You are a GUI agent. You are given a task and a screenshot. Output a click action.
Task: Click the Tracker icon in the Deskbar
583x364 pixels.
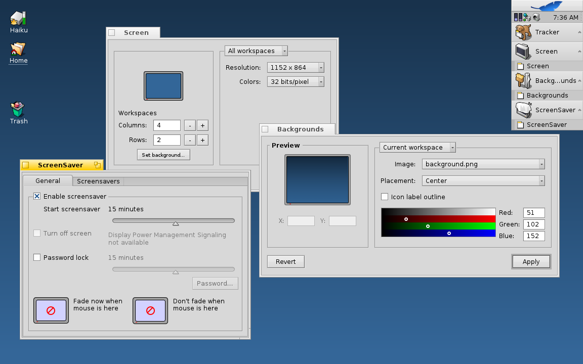click(x=523, y=32)
